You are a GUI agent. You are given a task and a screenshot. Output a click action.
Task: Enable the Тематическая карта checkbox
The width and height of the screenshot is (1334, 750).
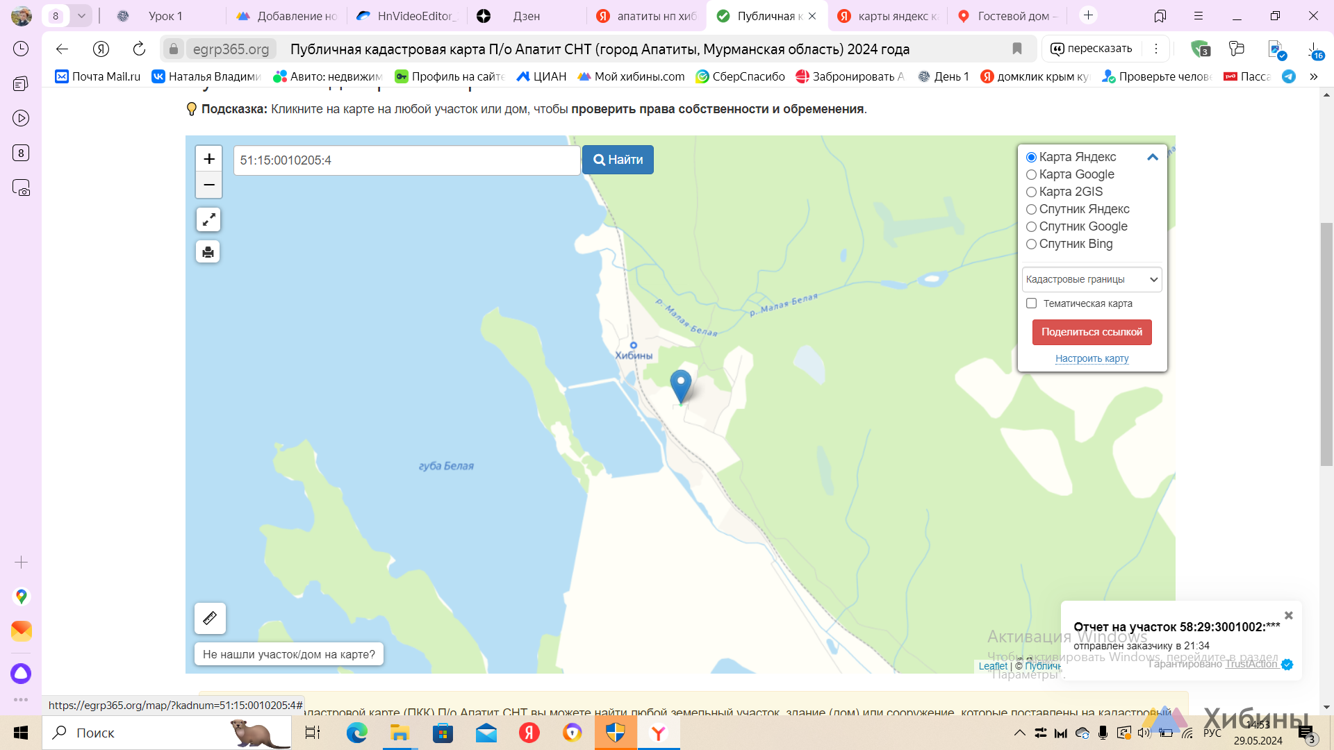pos(1032,303)
